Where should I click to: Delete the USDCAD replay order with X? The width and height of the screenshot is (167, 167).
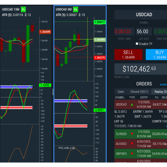(x=166, y=105)
